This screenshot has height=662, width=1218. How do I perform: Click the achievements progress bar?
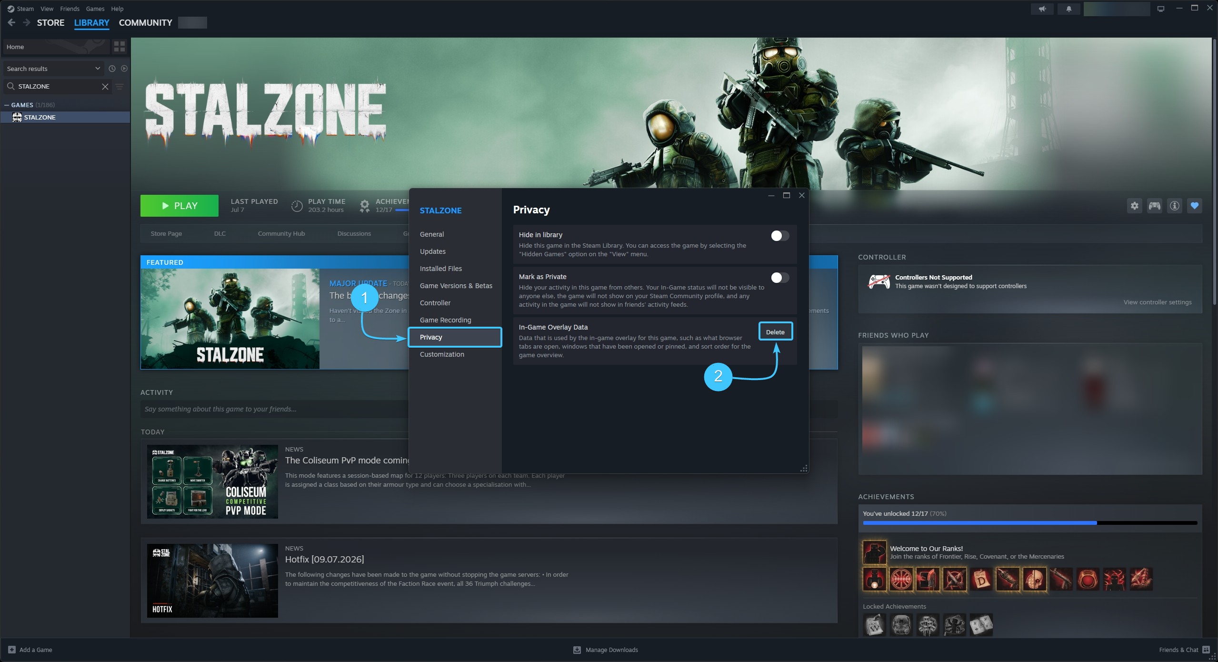(1030, 523)
